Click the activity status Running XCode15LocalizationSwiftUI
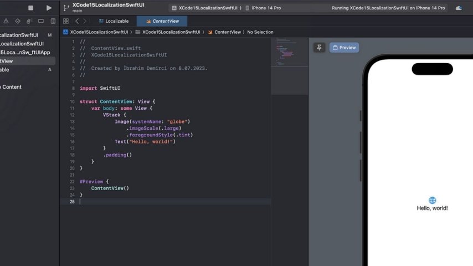 pyautogui.click(x=388, y=8)
